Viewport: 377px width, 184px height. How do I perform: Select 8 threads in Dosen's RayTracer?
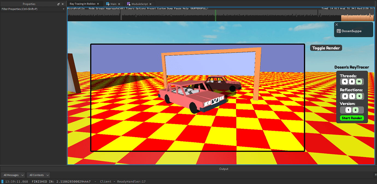pyautogui.click(x=352, y=81)
